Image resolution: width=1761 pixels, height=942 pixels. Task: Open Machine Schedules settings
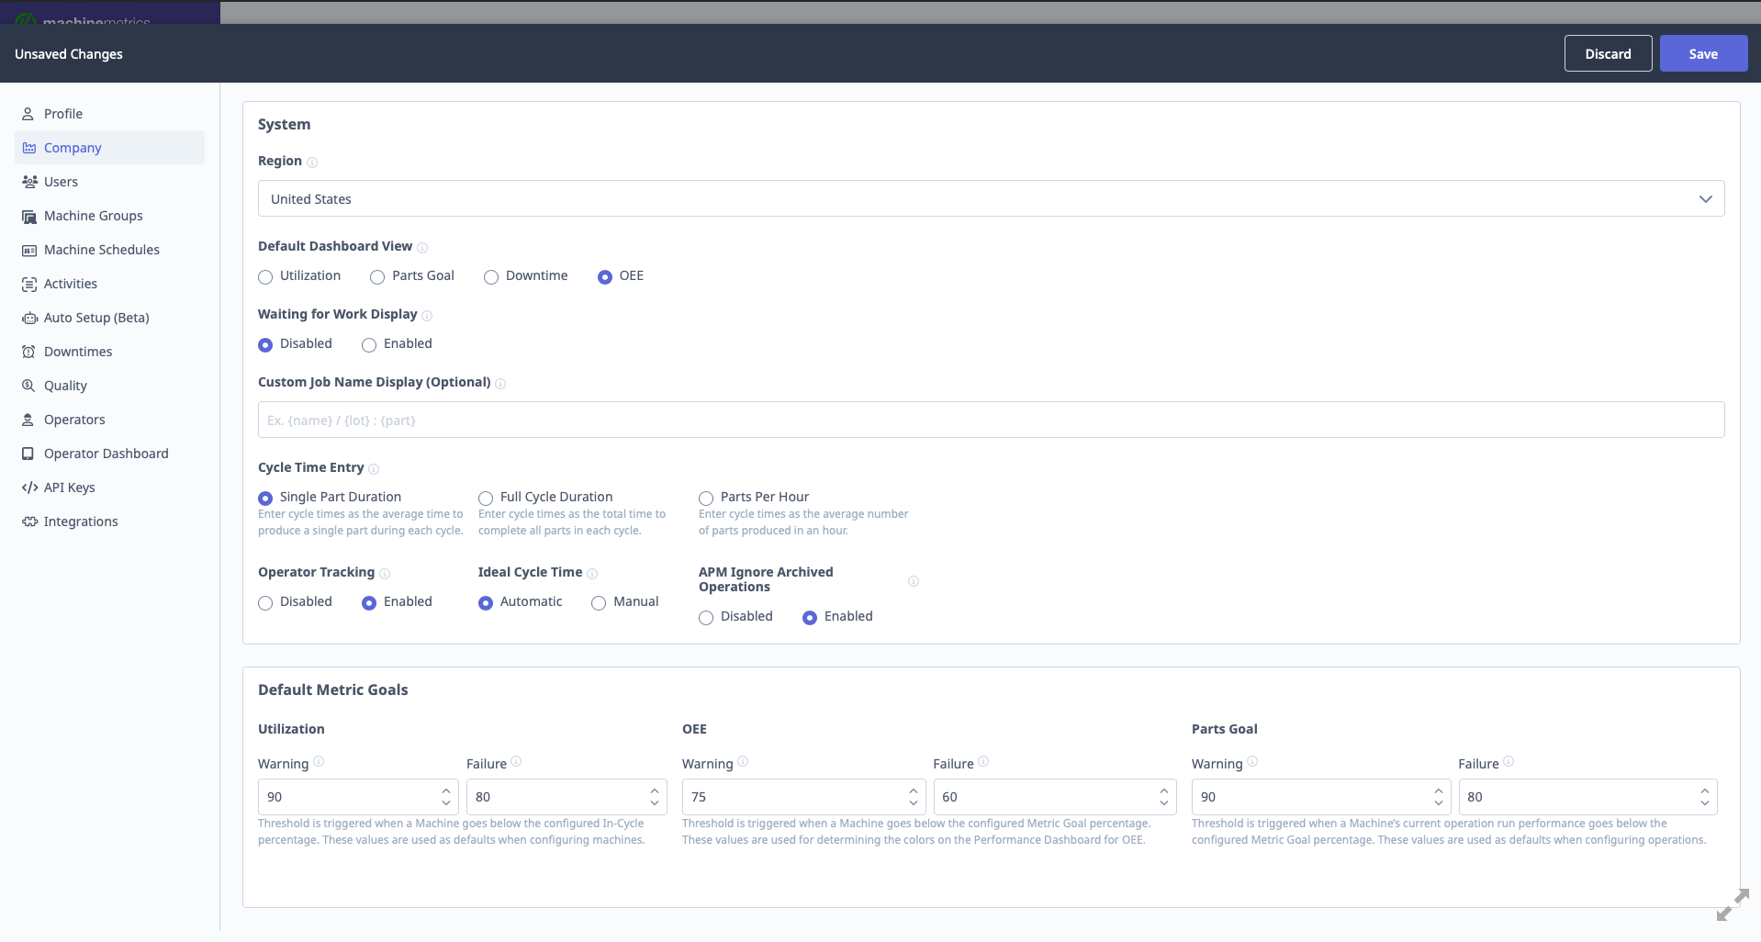click(102, 249)
